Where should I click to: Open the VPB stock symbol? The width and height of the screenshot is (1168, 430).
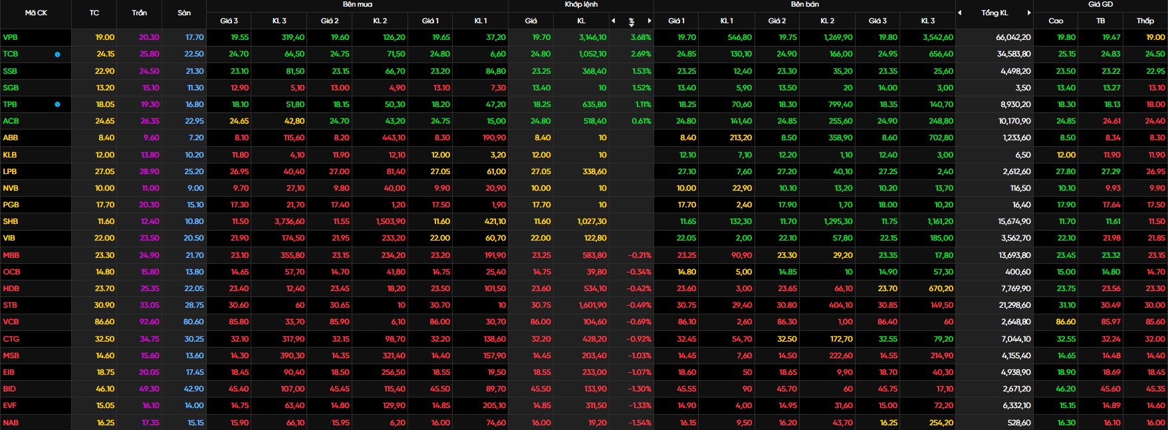coord(10,38)
